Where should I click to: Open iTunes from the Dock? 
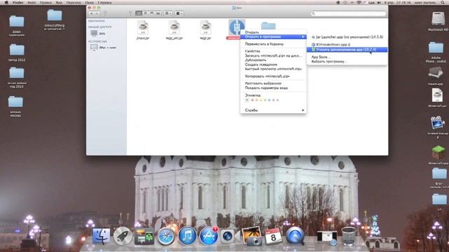pyautogui.click(x=187, y=236)
